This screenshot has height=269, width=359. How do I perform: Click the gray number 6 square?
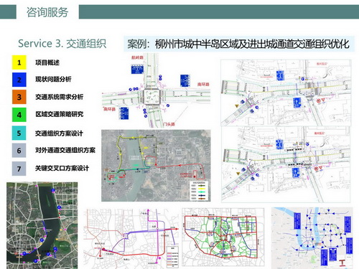pyautogui.click(x=19, y=151)
